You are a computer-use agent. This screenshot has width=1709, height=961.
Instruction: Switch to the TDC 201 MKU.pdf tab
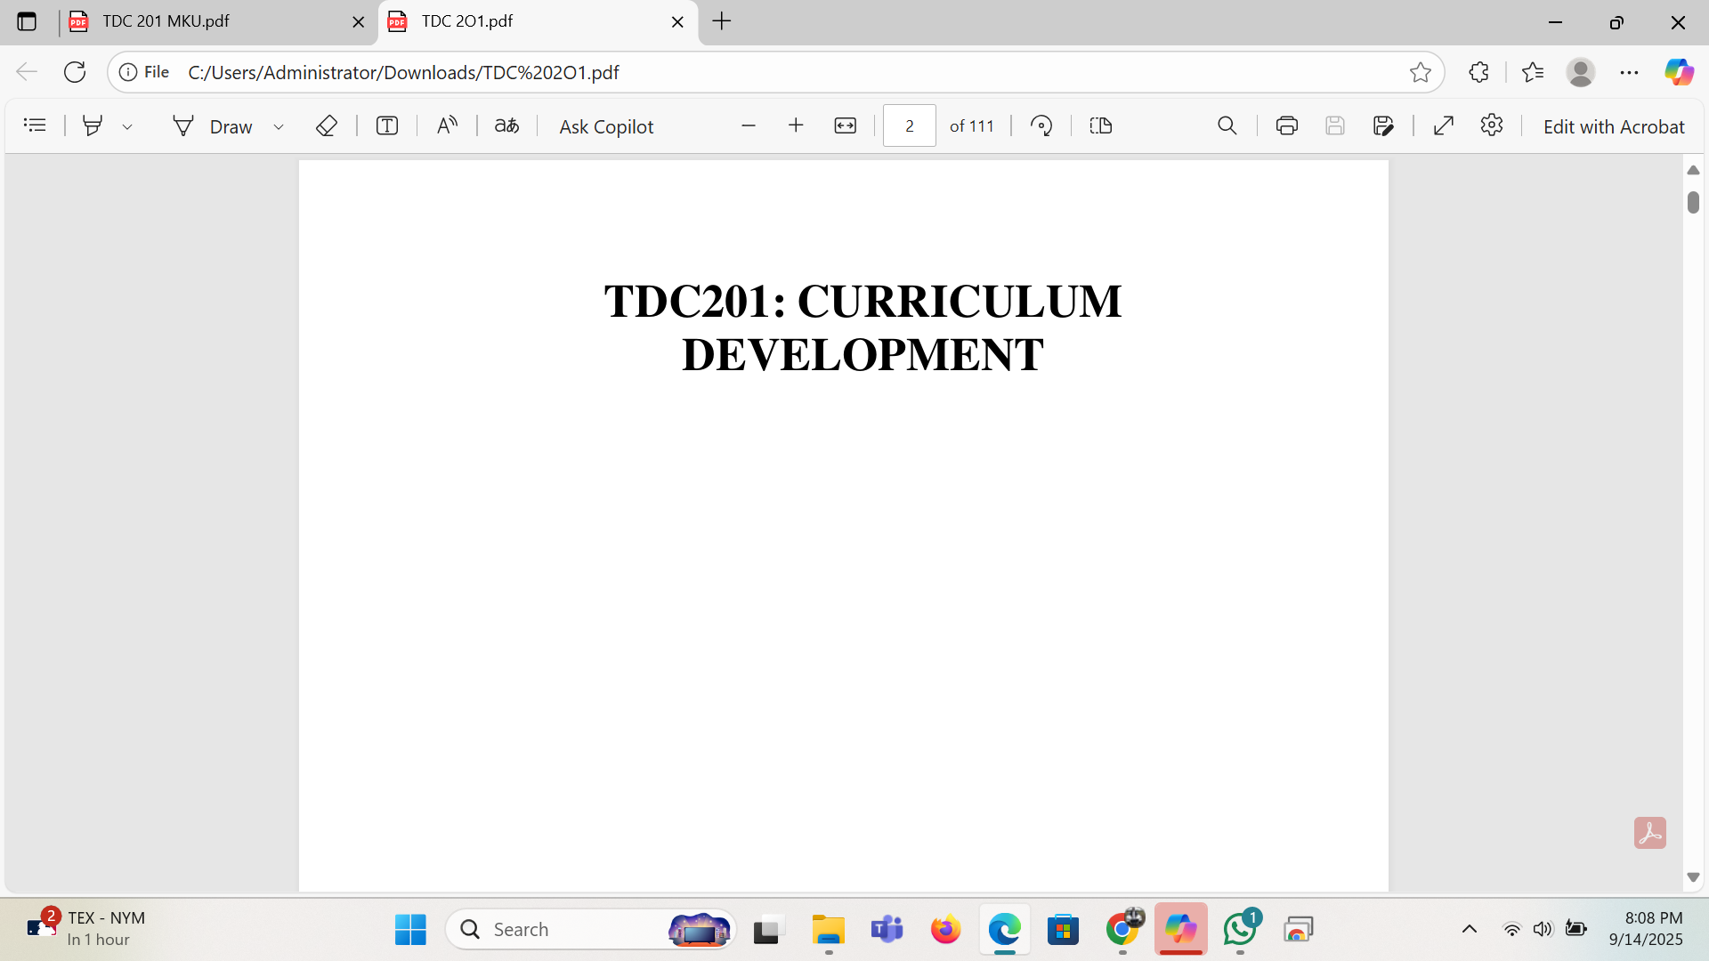tap(210, 21)
